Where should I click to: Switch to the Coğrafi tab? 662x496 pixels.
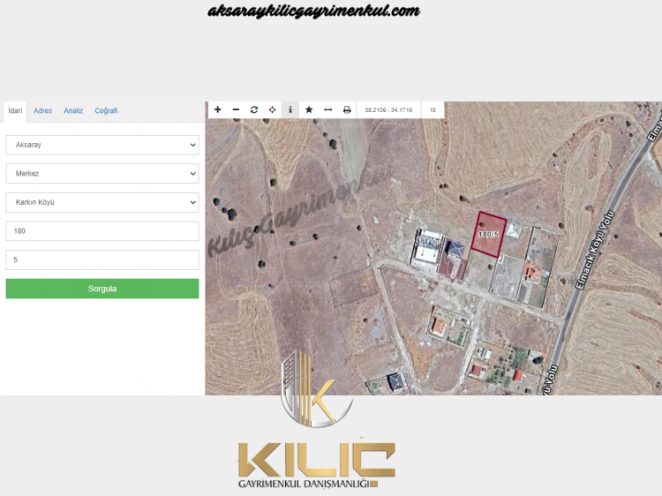106,110
